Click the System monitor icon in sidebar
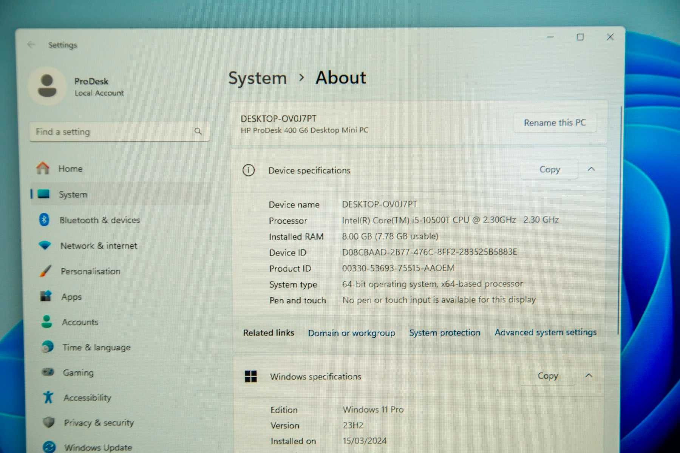This screenshot has width=680, height=453. [x=43, y=194]
